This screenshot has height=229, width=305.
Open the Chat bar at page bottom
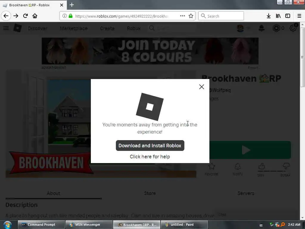(257, 215)
